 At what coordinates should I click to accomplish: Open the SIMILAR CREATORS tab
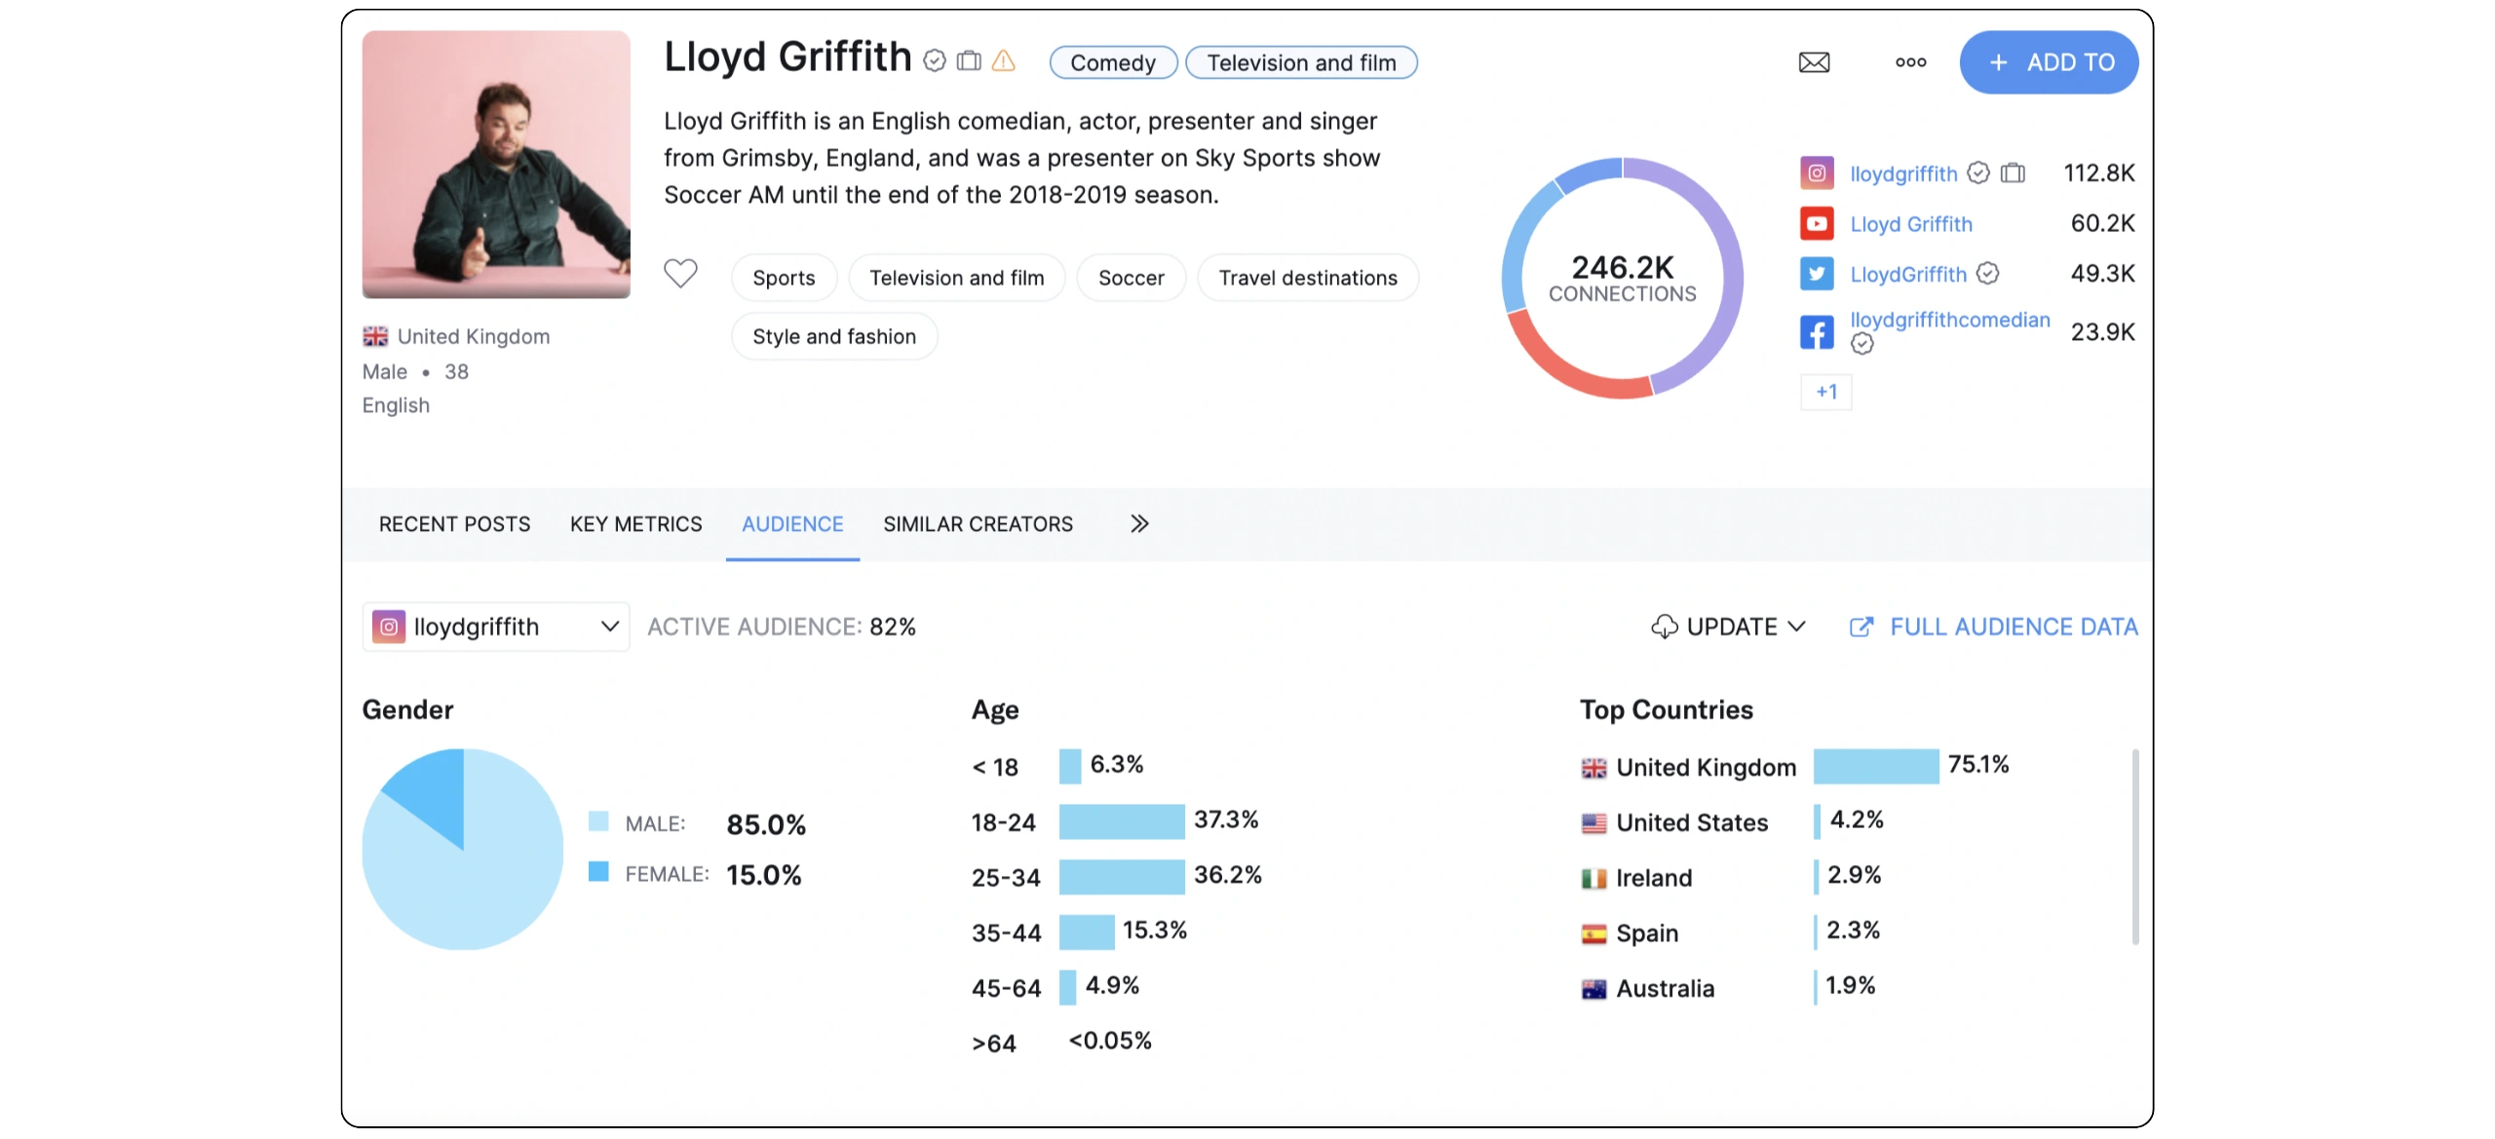click(978, 524)
